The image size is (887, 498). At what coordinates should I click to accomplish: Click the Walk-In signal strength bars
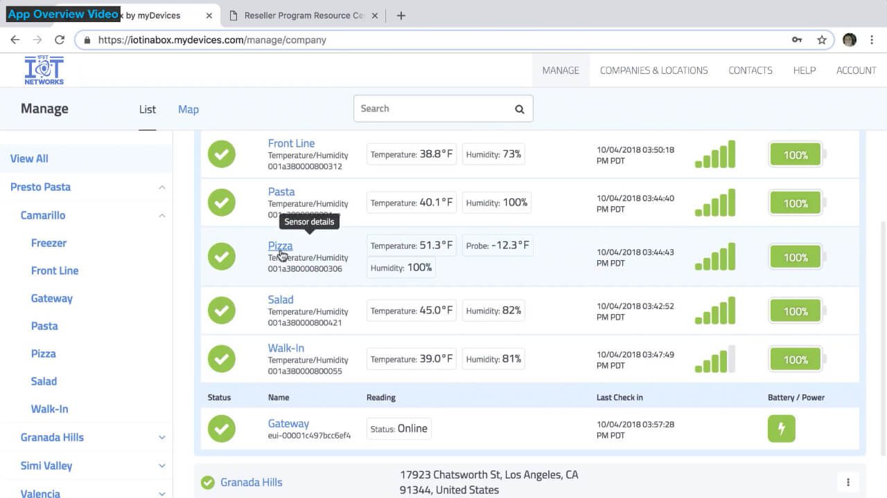click(714, 360)
